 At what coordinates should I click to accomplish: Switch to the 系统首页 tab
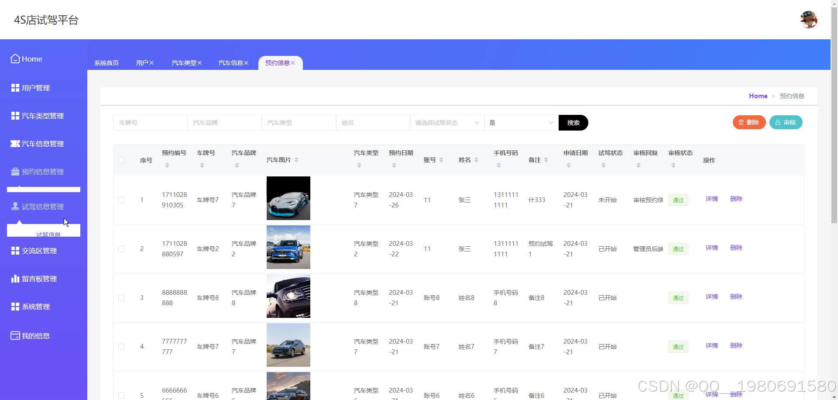point(106,63)
